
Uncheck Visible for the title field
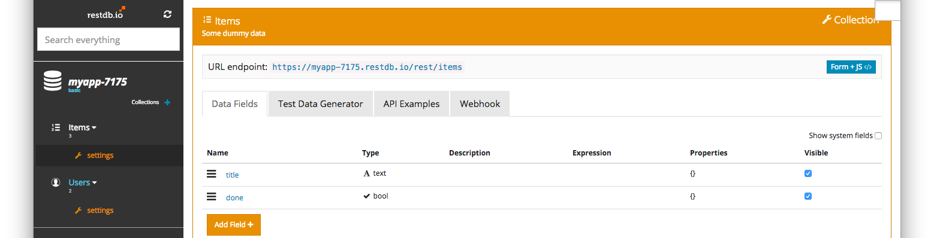tap(808, 173)
